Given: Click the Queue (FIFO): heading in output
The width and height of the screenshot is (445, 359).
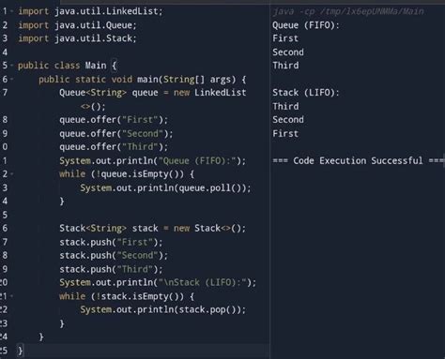Looking at the screenshot, I should coord(306,25).
